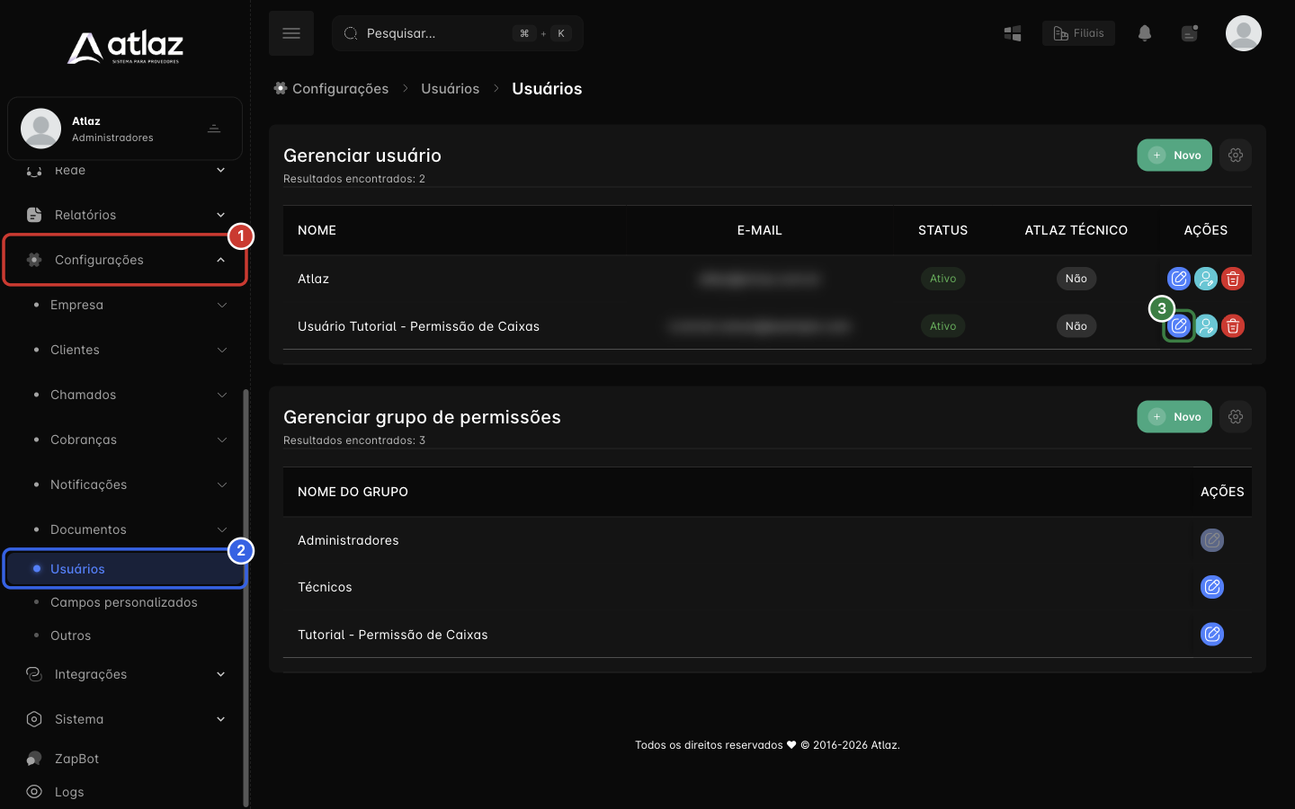Toggle the hamburger sidebar menu button

(291, 33)
